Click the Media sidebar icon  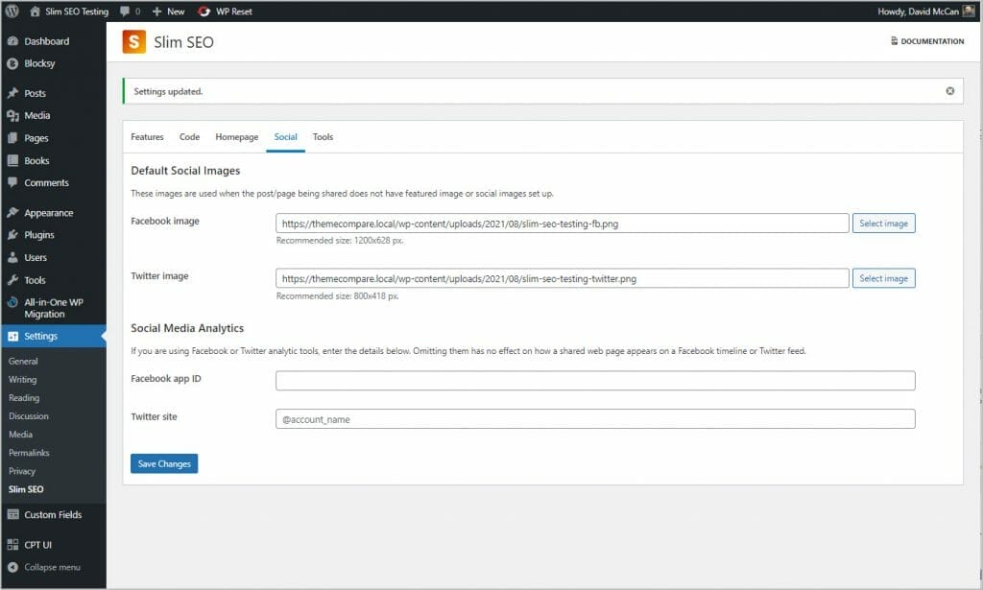(12, 116)
